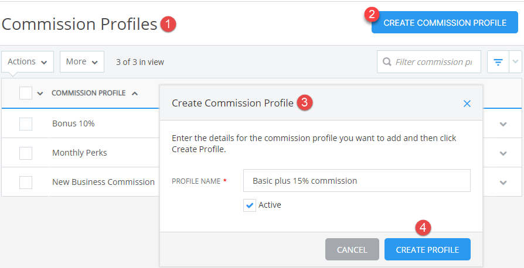Toggle the select-all header checkbox
The height and width of the screenshot is (268, 524).
click(26, 93)
